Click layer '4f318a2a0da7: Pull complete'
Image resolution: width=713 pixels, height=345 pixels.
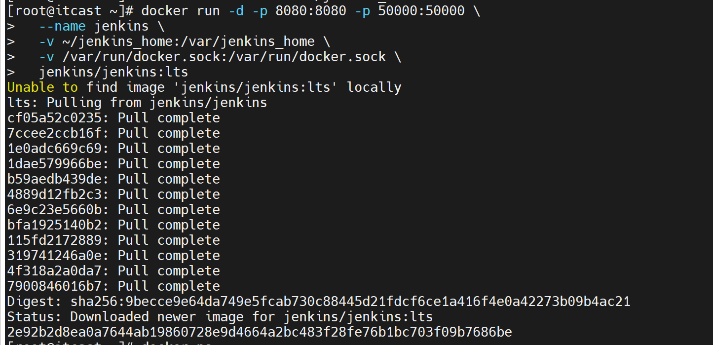pos(113,271)
